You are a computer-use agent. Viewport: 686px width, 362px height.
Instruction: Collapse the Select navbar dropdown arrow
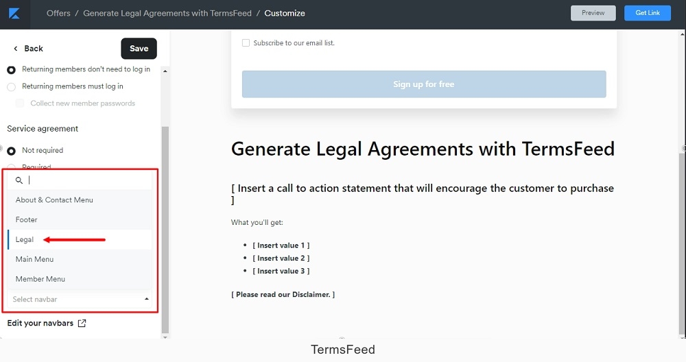pos(147,299)
